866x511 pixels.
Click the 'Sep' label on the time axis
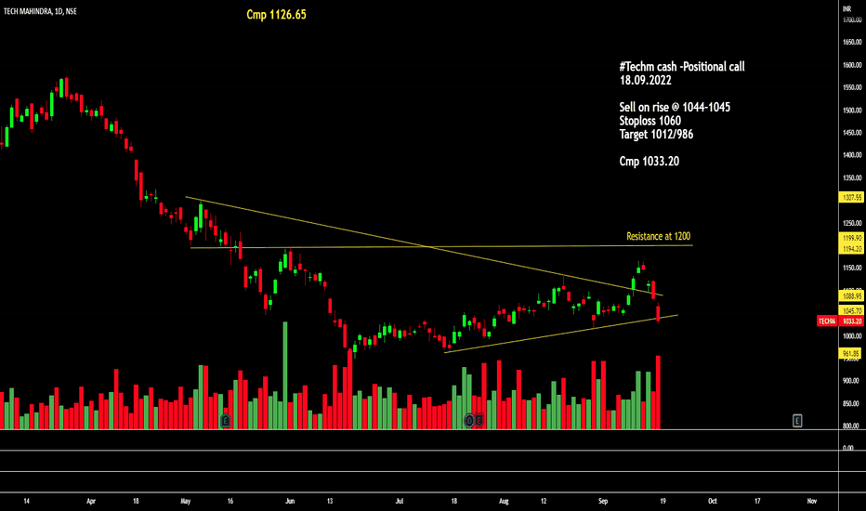pyautogui.click(x=603, y=501)
